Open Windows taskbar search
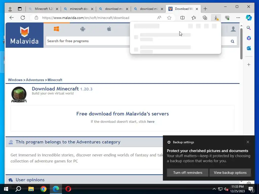Screen dimensions: 259x194 18,189
